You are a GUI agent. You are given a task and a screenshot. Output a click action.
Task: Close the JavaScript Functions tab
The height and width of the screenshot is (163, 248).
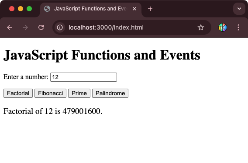(134, 9)
